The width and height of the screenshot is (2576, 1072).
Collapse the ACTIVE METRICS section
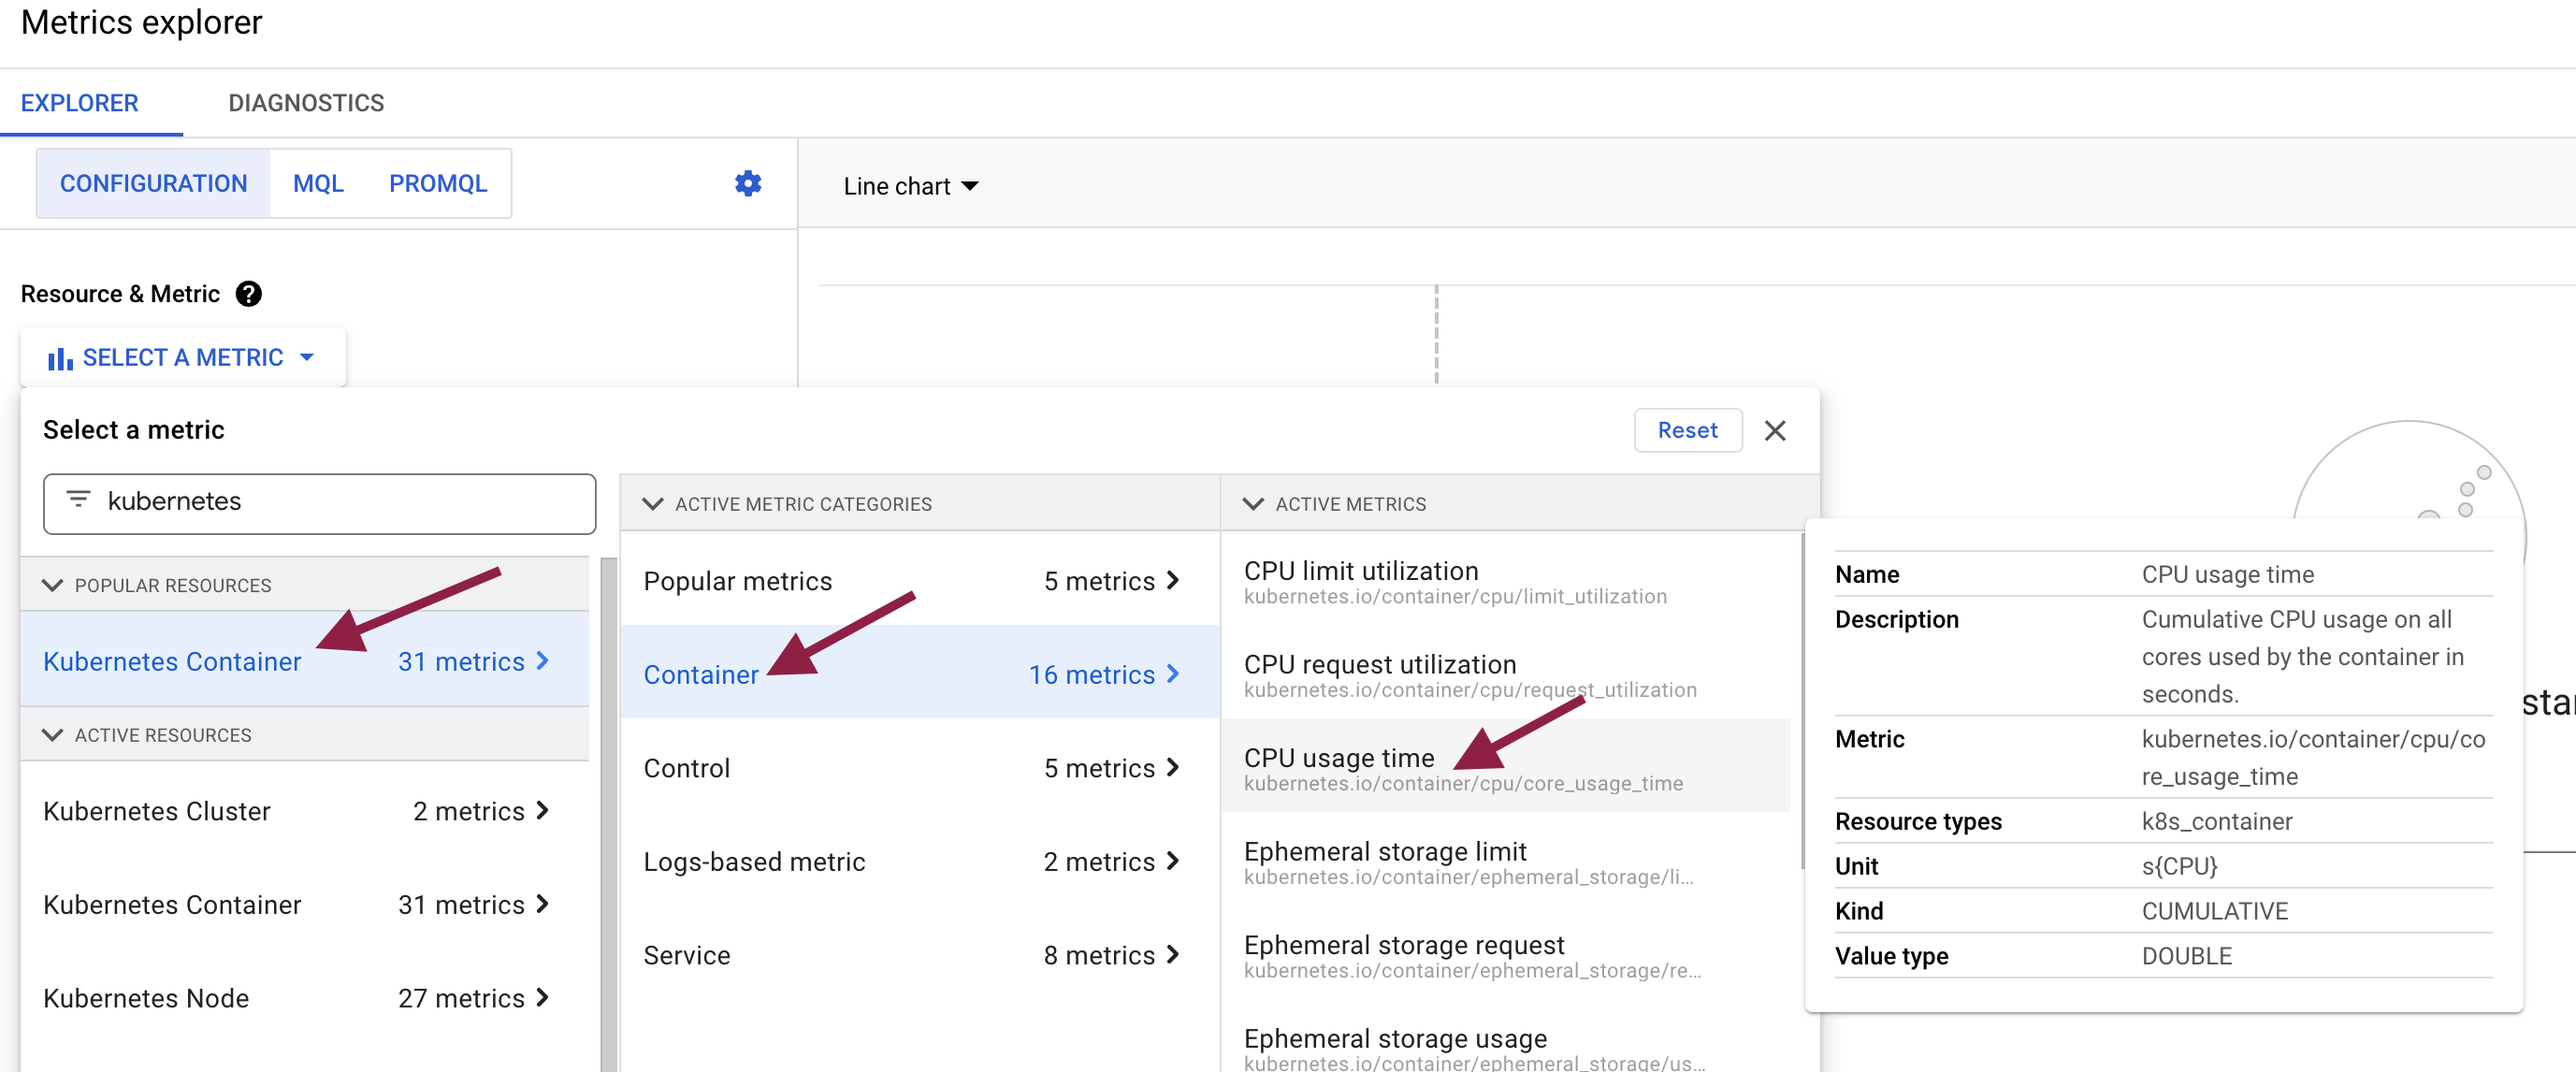pyautogui.click(x=1254, y=504)
